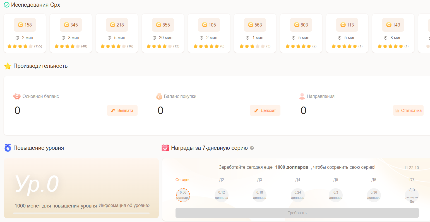Screen dimensions: 430x222
Task: Open the 218-coin survey card
Action: pyautogui.click(x=117, y=33)
